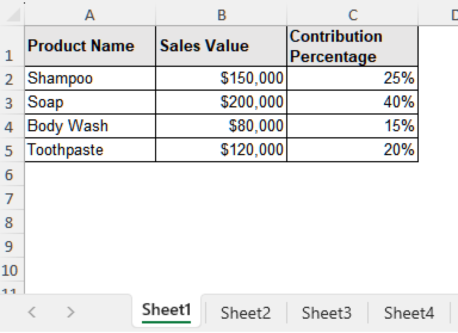458x333 pixels.
Task: Select the Sheet1 tab
Action: point(166,310)
